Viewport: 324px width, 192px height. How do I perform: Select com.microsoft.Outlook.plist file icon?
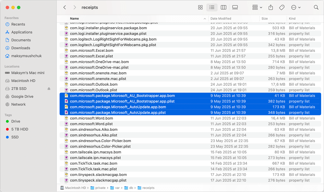(66, 90)
